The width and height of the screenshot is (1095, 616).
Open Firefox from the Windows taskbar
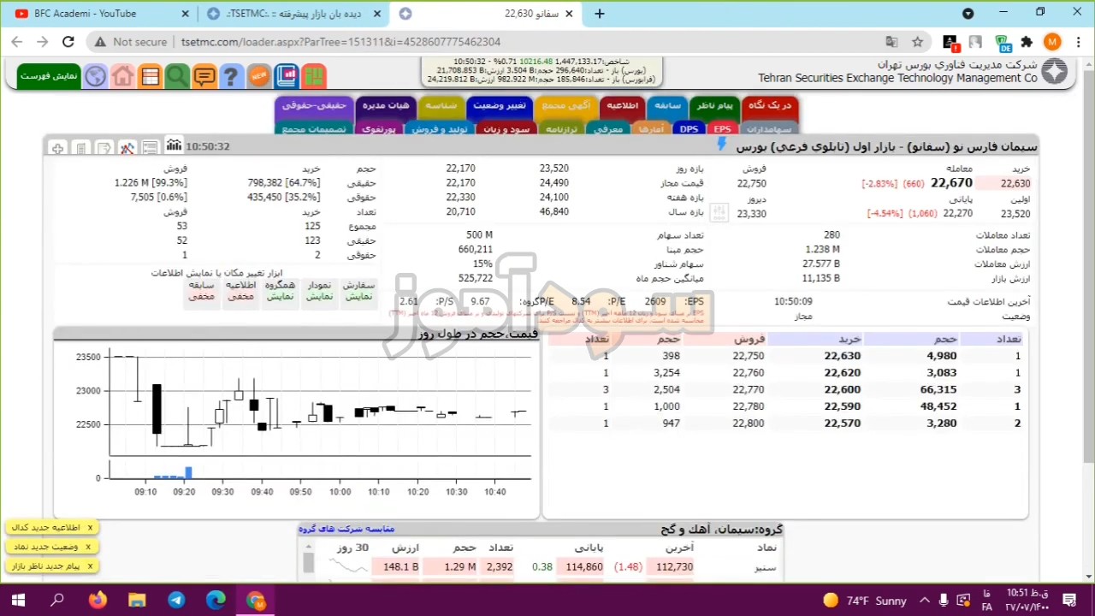coord(97,600)
